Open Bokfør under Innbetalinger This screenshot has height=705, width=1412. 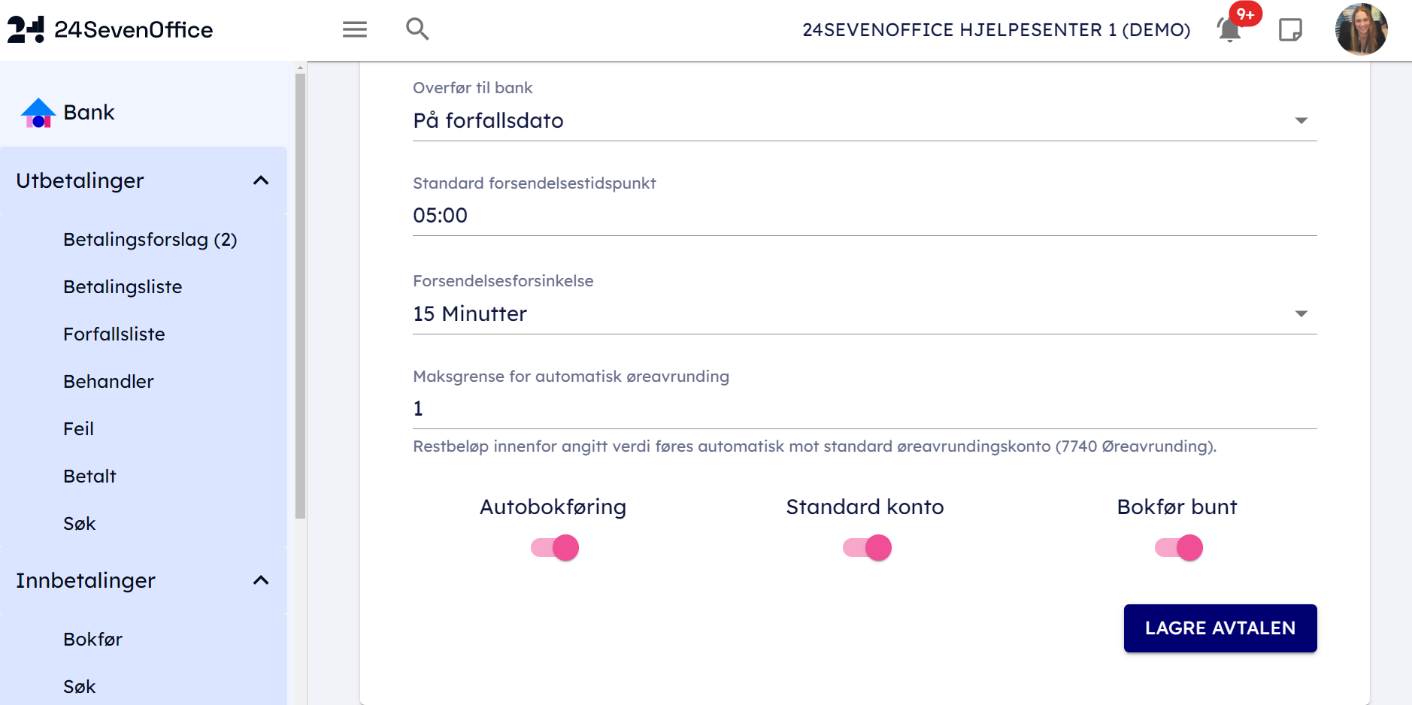click(x=92, y=640)
